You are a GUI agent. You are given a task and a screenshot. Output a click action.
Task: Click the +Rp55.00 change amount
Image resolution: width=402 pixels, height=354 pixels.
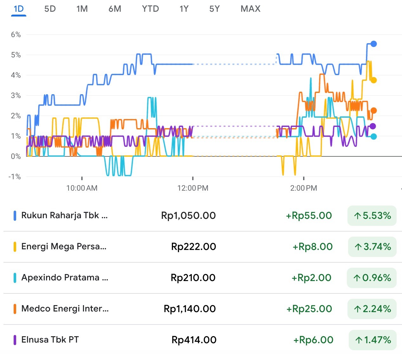click(309, 216)
